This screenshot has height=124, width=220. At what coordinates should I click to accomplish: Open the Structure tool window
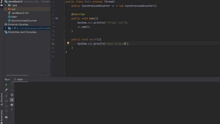(x=1, y=99)
